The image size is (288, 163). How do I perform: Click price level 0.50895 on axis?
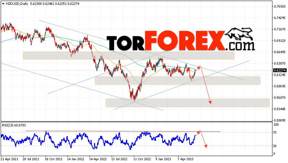280,121
